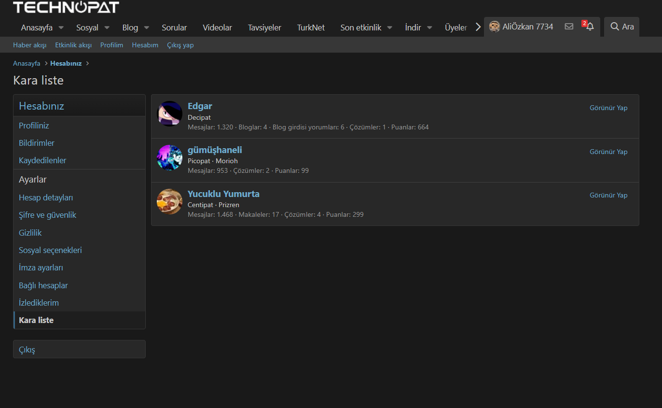Click the Anasayfa breadcrumb link
The image size is (662, 408).
(27, 63)
